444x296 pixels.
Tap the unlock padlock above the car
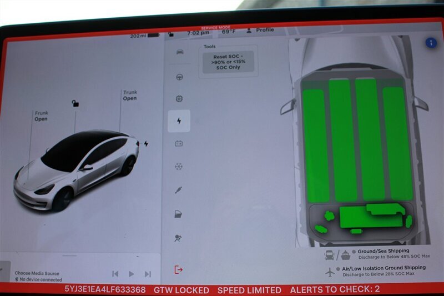[x=75, y=103]
